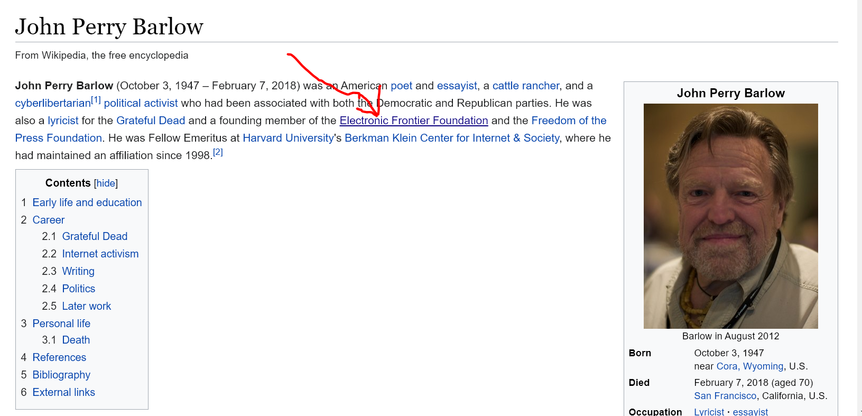Viewport: 862px width, 416px height.
Task: Go to Death subsection
Action: click(x=76, y=340)
